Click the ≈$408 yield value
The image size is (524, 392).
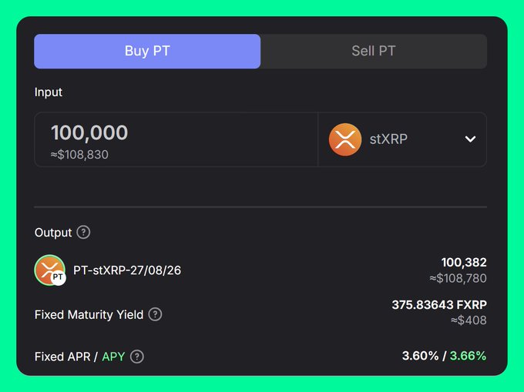469,320
